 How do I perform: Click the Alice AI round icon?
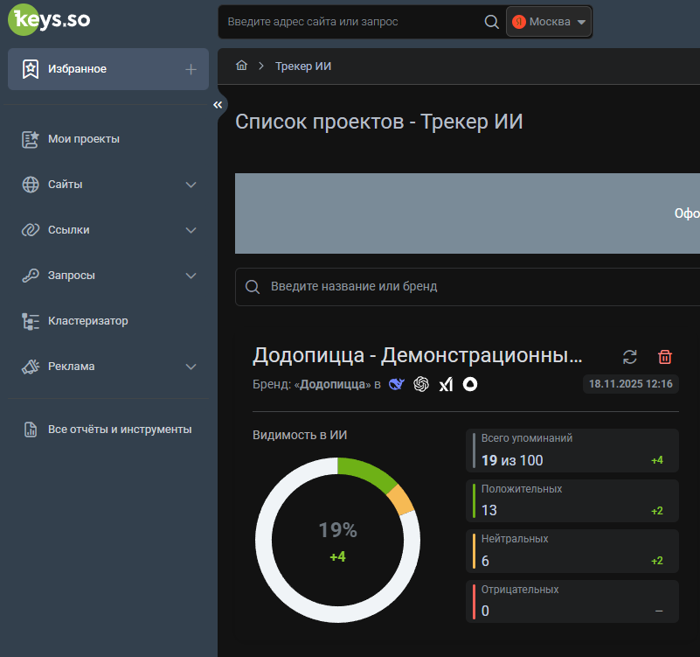click(x=470, y=384)
